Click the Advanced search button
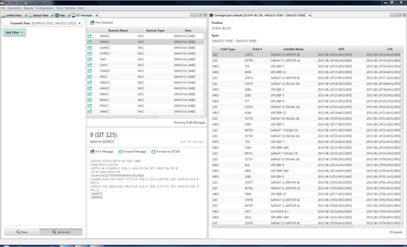407x247 pixels. click(x=61, y=232)
